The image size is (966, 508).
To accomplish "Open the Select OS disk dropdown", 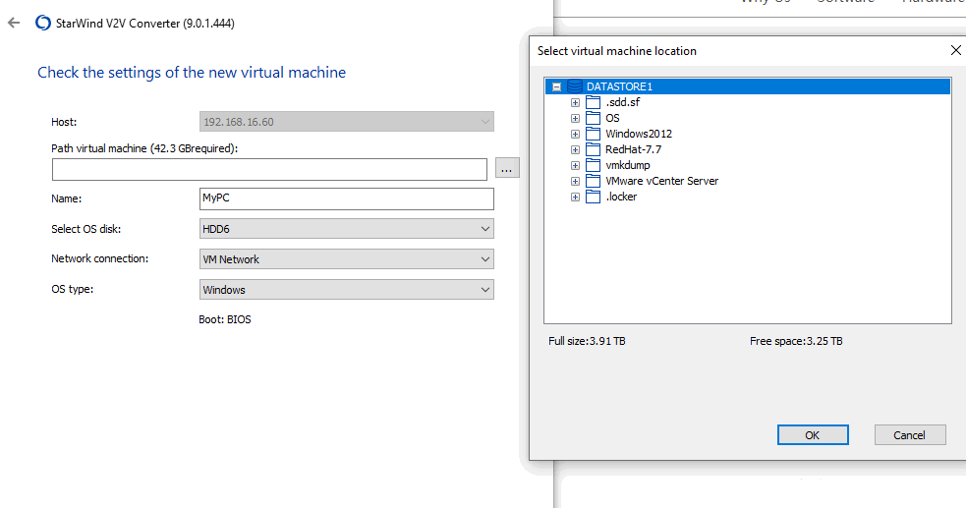I will (346, 229).
